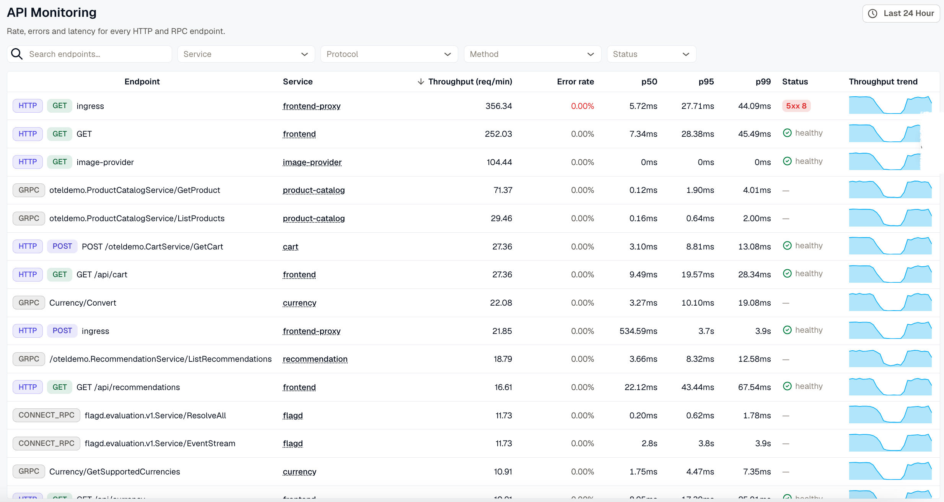Open the Protocol filter dropdown

click(389, 54)
